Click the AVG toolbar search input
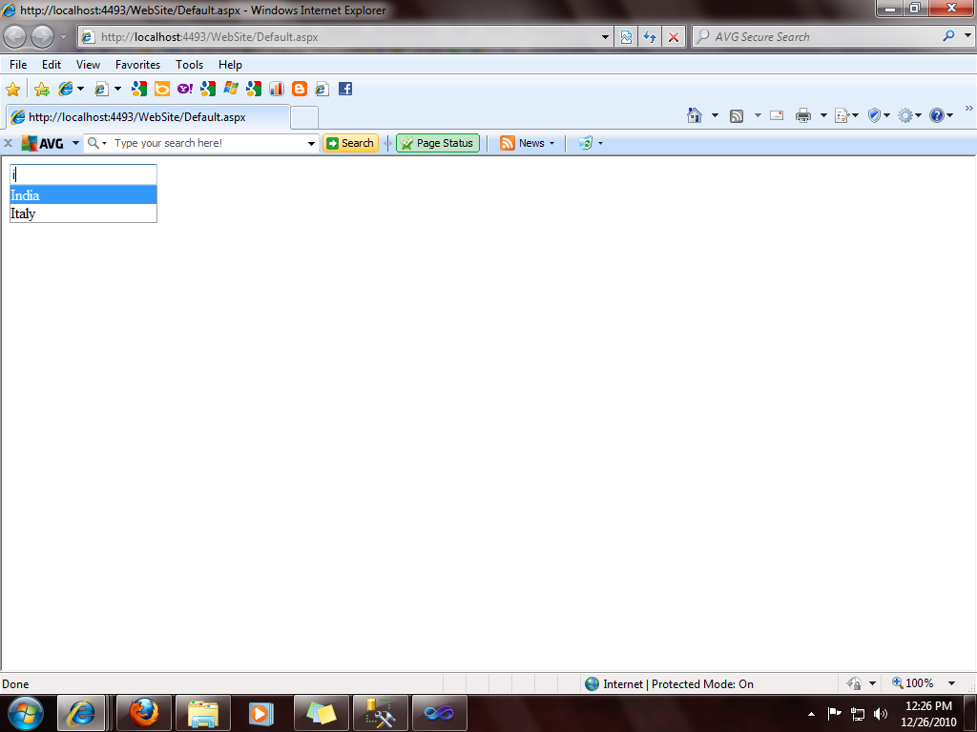The height and width of the screenshot is (732, 977). [209, 143]
